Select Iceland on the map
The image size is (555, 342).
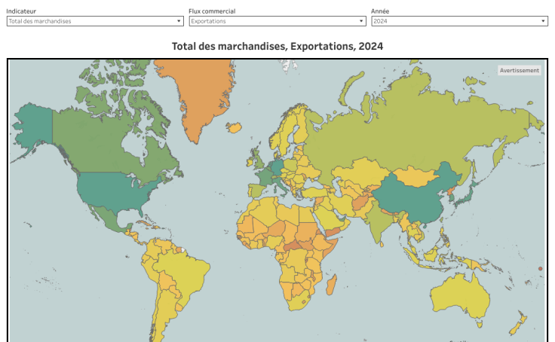pyautogui.click(x=235, y=127)
